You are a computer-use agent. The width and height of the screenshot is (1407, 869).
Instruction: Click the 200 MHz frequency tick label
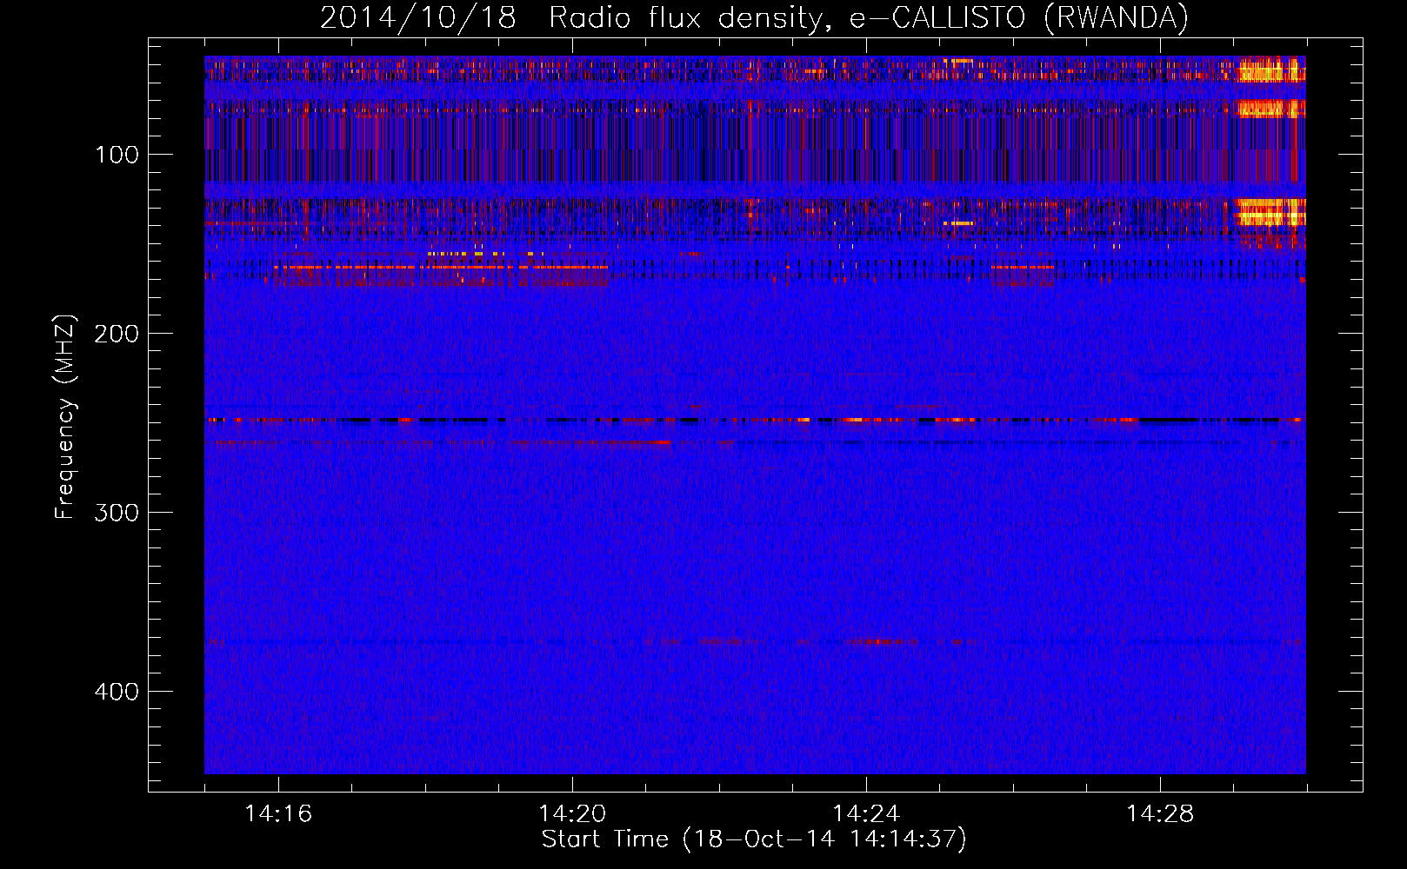click(x=117, y=334)
